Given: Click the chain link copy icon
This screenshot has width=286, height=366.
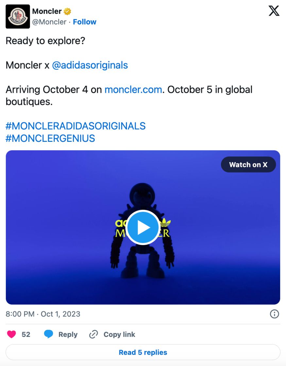Looking at the screenshot, I should (93, 334).
